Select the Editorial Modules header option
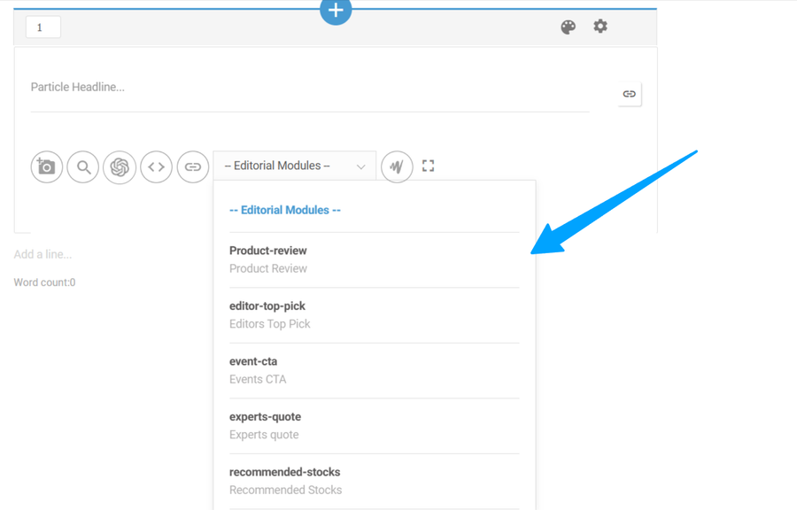 (285, 210)
